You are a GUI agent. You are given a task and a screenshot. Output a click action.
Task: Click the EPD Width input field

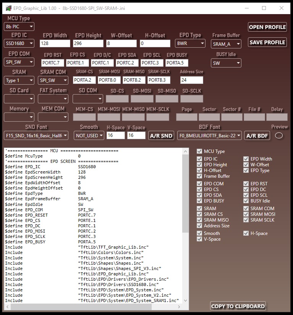tap(55, 43)
